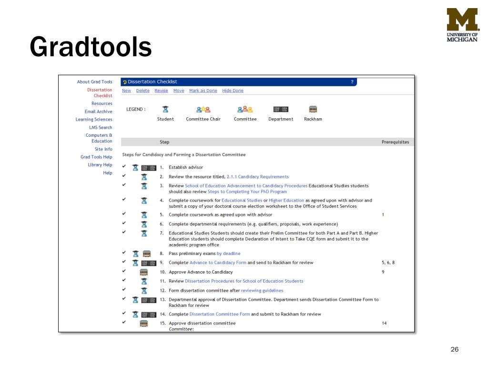Open Grad Tools Help in sidebar
Viewport: 488px width, 366px height.
(x=96, y=157)
